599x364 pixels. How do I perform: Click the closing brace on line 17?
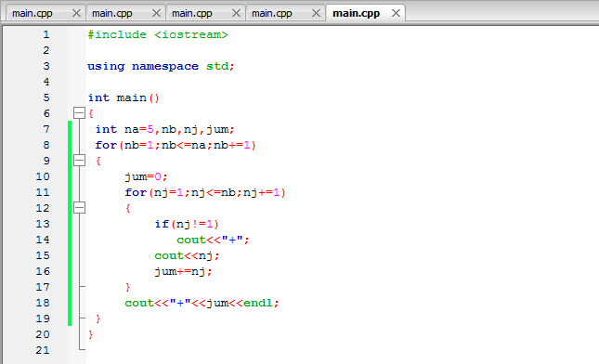pyautogui.click(x=128, y=287)
